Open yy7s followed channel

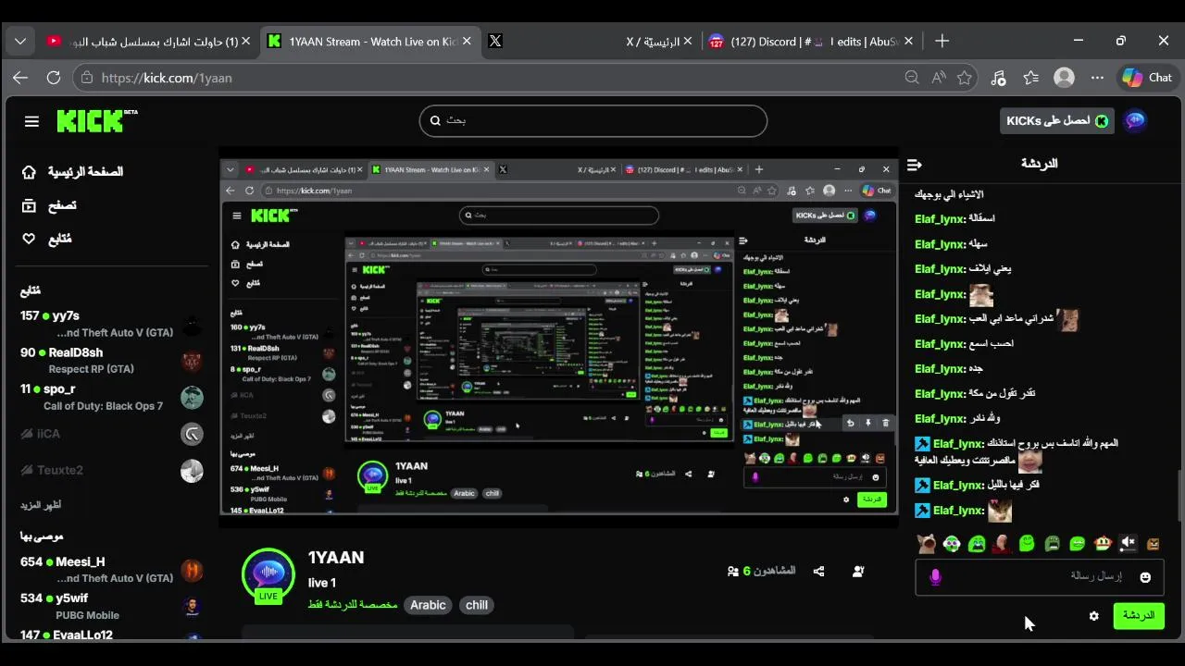[111, 324]
